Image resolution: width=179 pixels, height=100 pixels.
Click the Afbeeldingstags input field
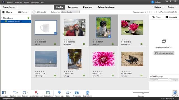[159, 80]
